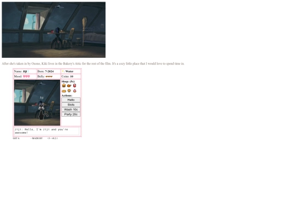Play the Slots action

[x=71, y=105]
